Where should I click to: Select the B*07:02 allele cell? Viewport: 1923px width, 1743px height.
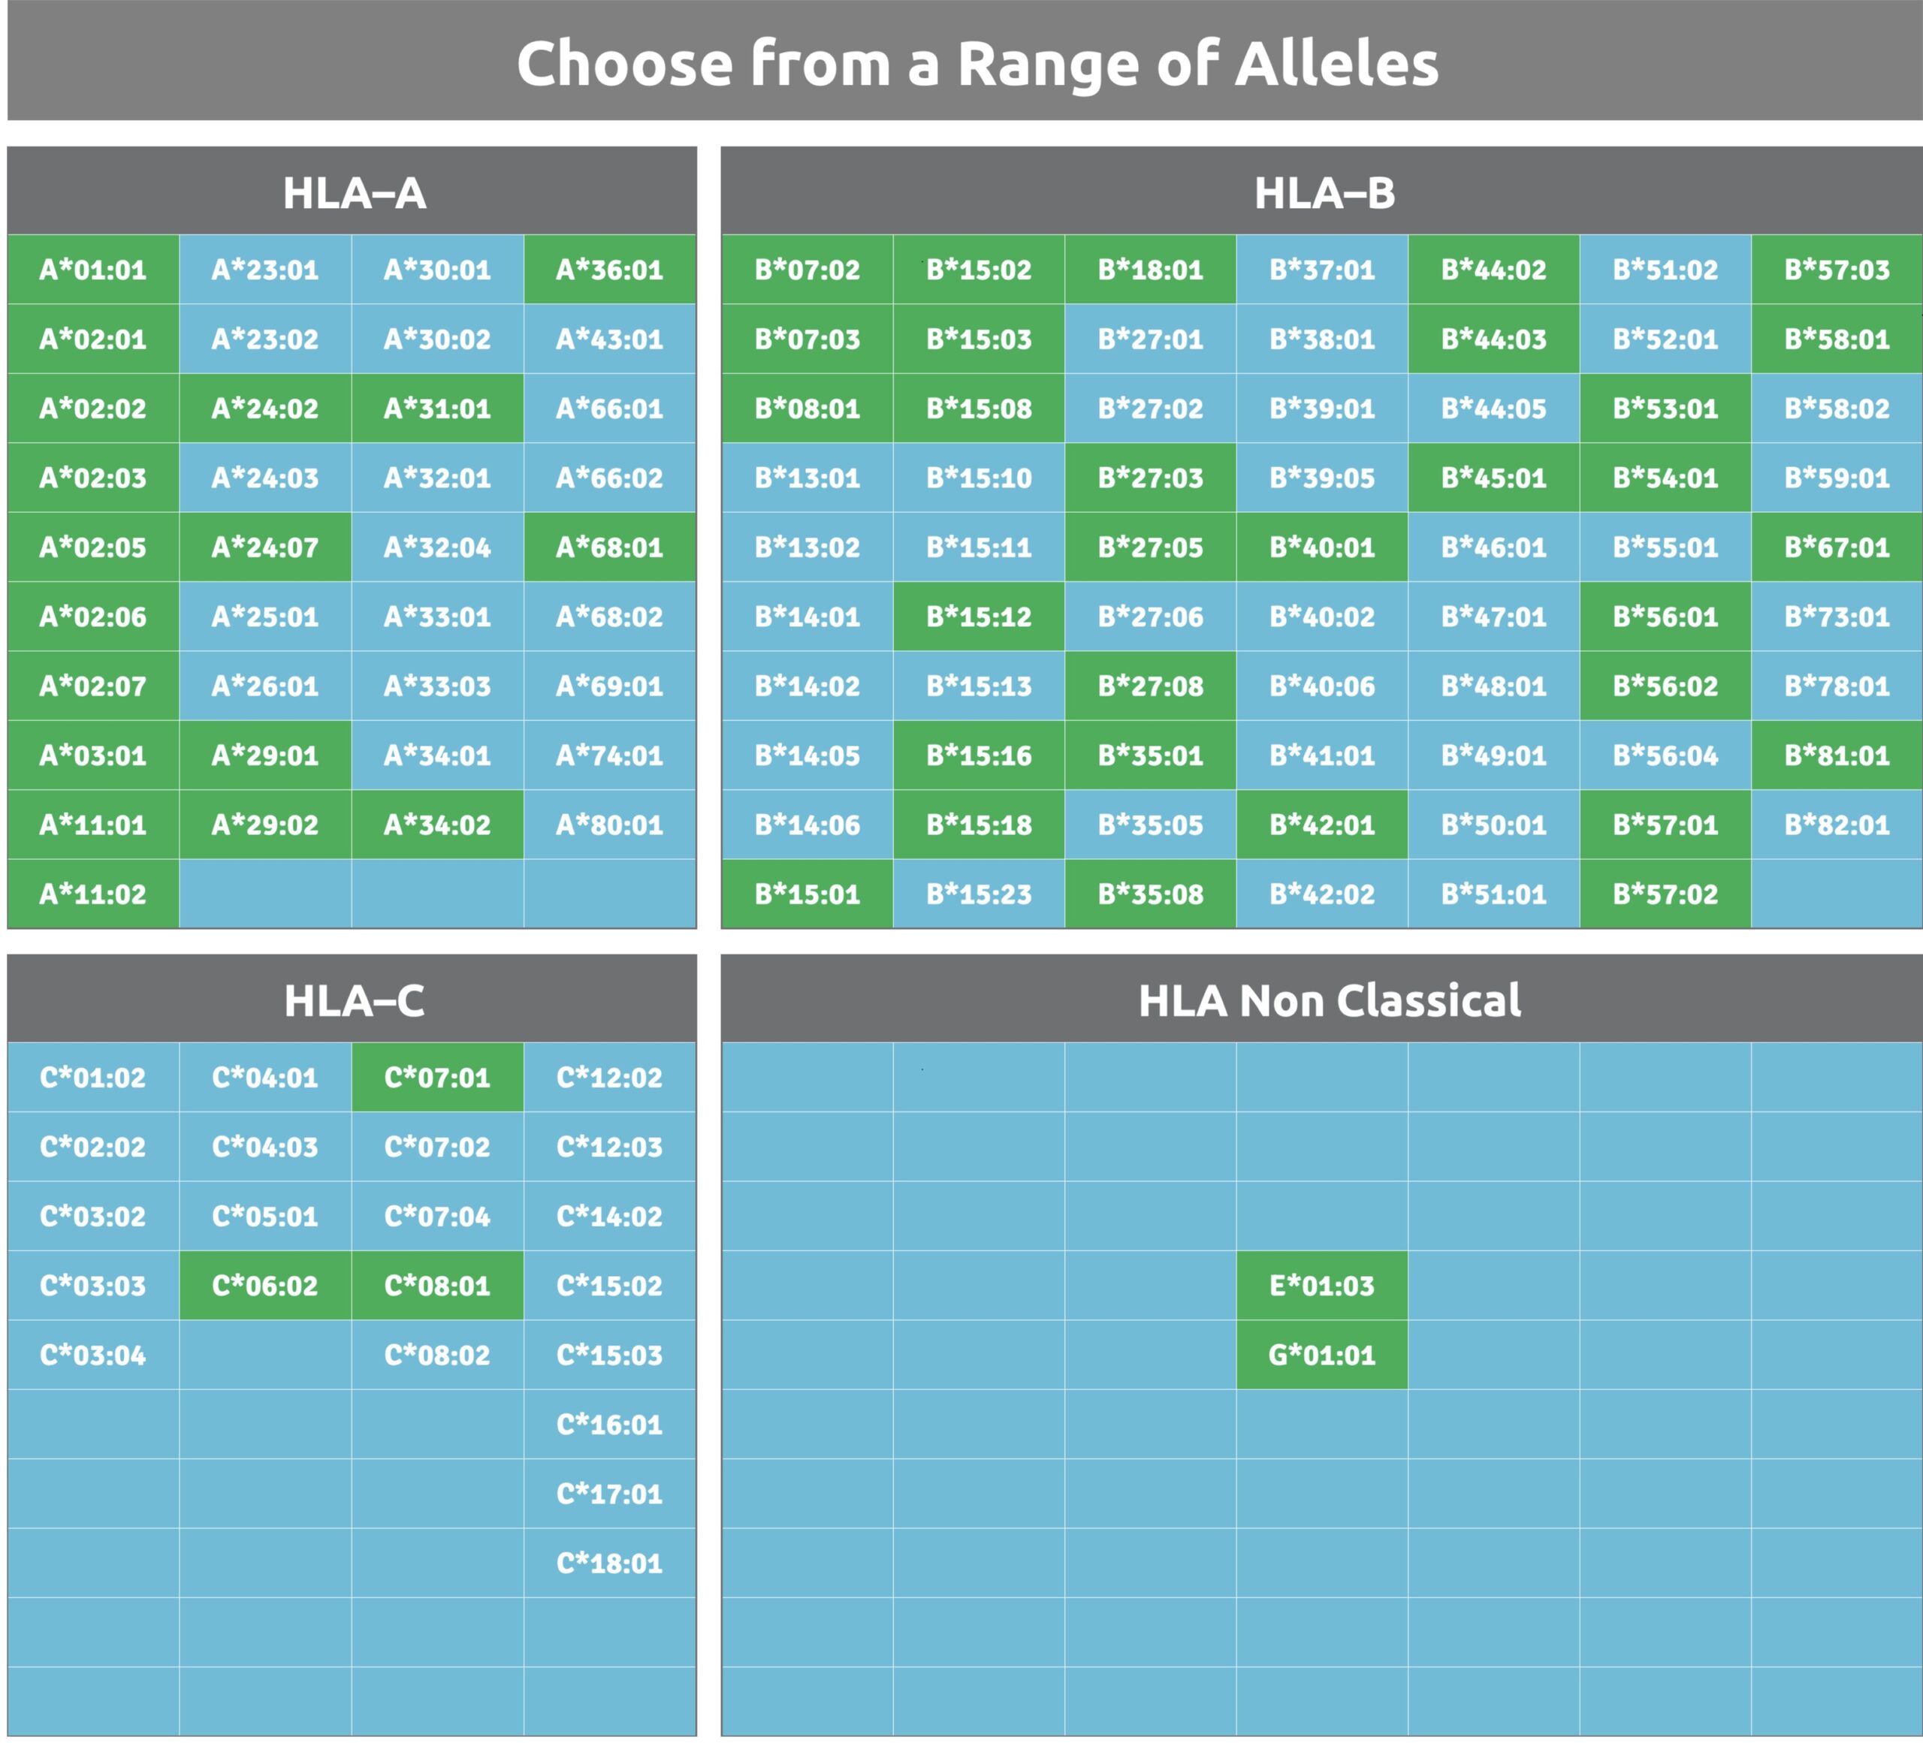pyautogui.click(x=807, y=270)
